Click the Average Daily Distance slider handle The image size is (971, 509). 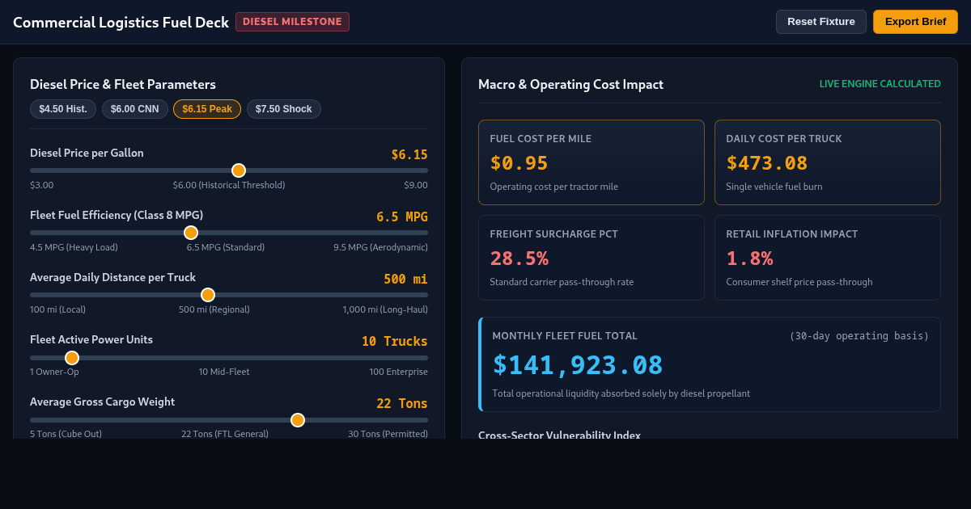(x=208, y=295)
